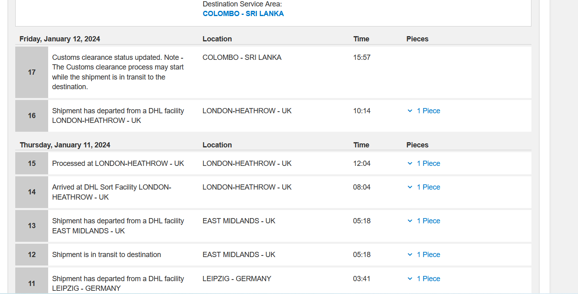Click the Thursday, January 11, 2024 date header
Image resolution: width=578 pixels, height=294 pixels.
point(65,145)
